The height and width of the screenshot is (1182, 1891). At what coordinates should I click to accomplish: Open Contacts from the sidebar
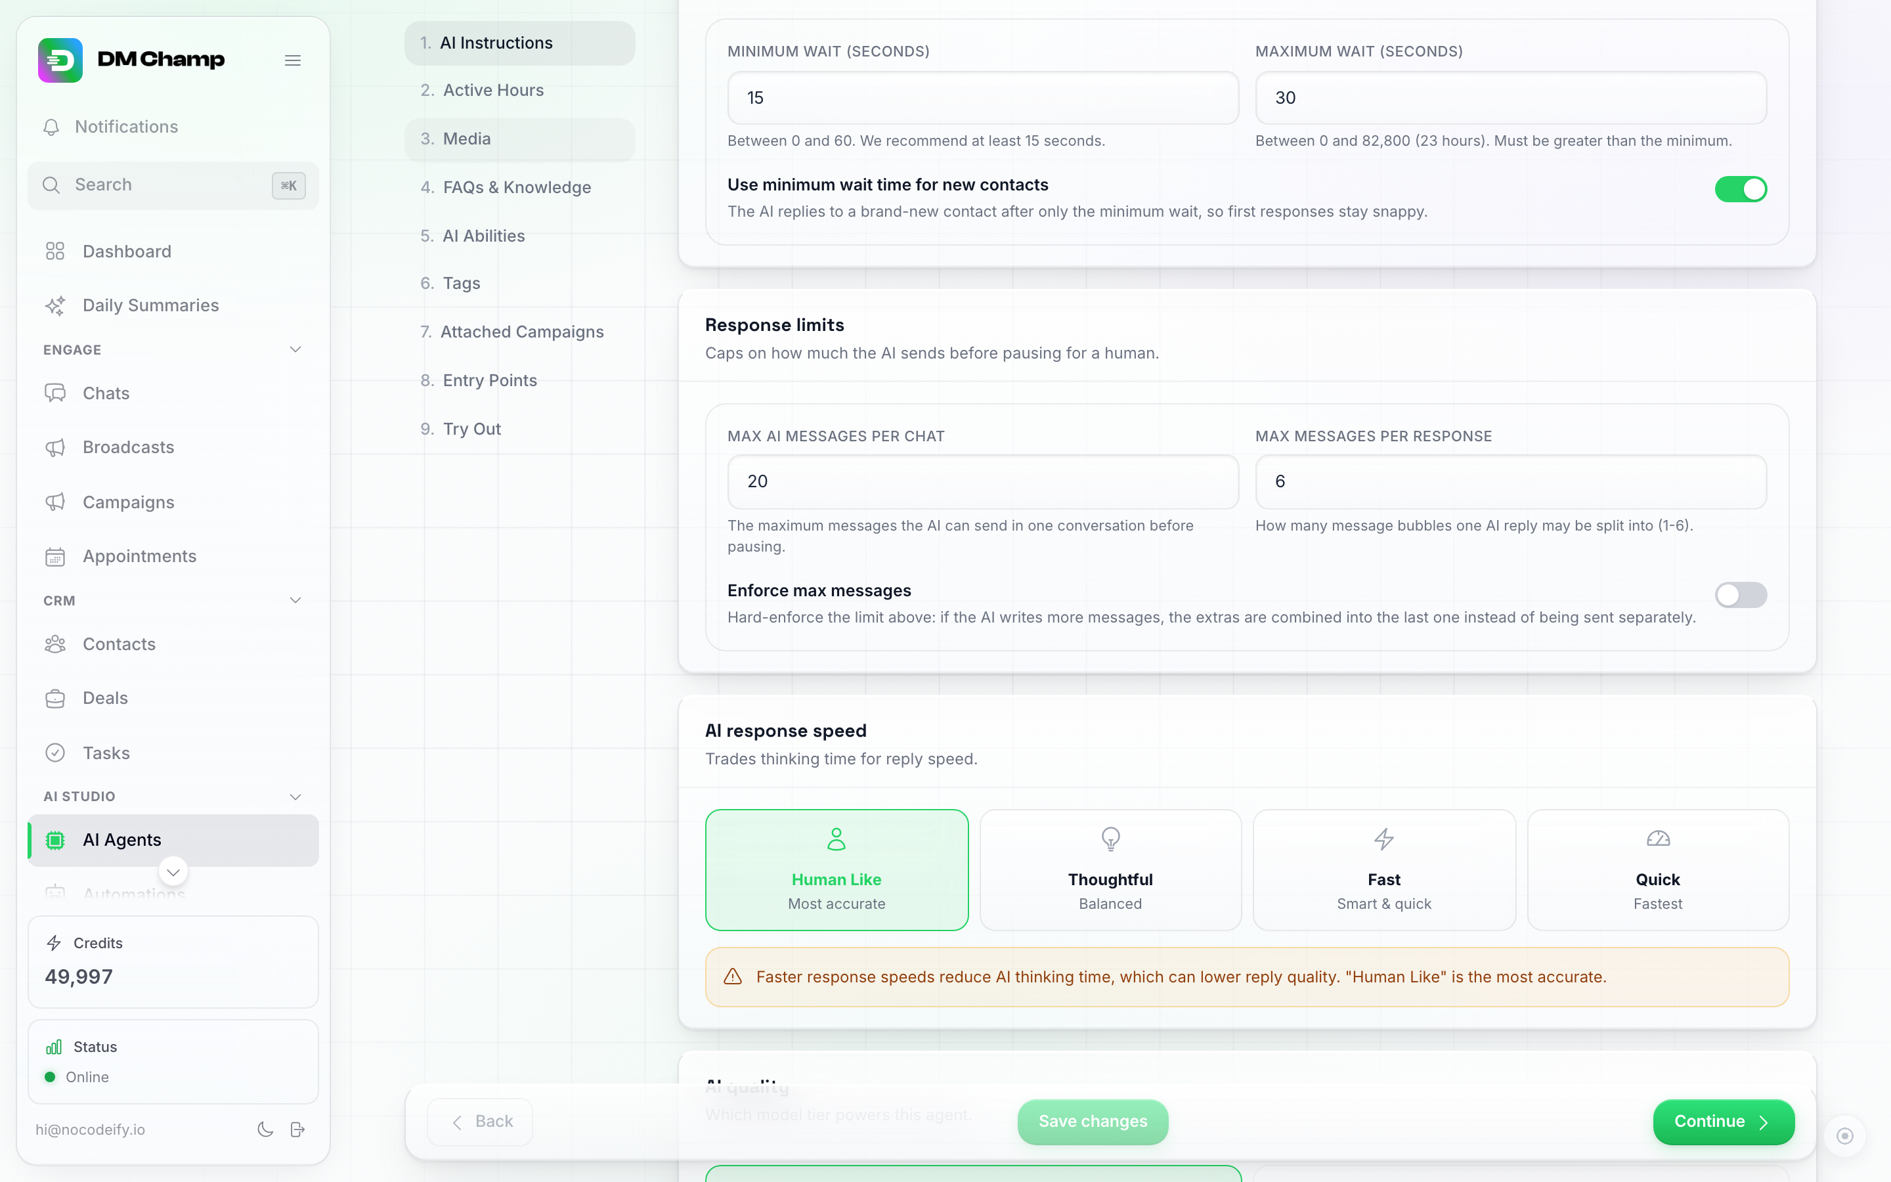173,644
